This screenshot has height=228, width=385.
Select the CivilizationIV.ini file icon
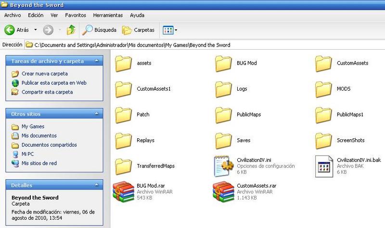[x=223, y=165]
